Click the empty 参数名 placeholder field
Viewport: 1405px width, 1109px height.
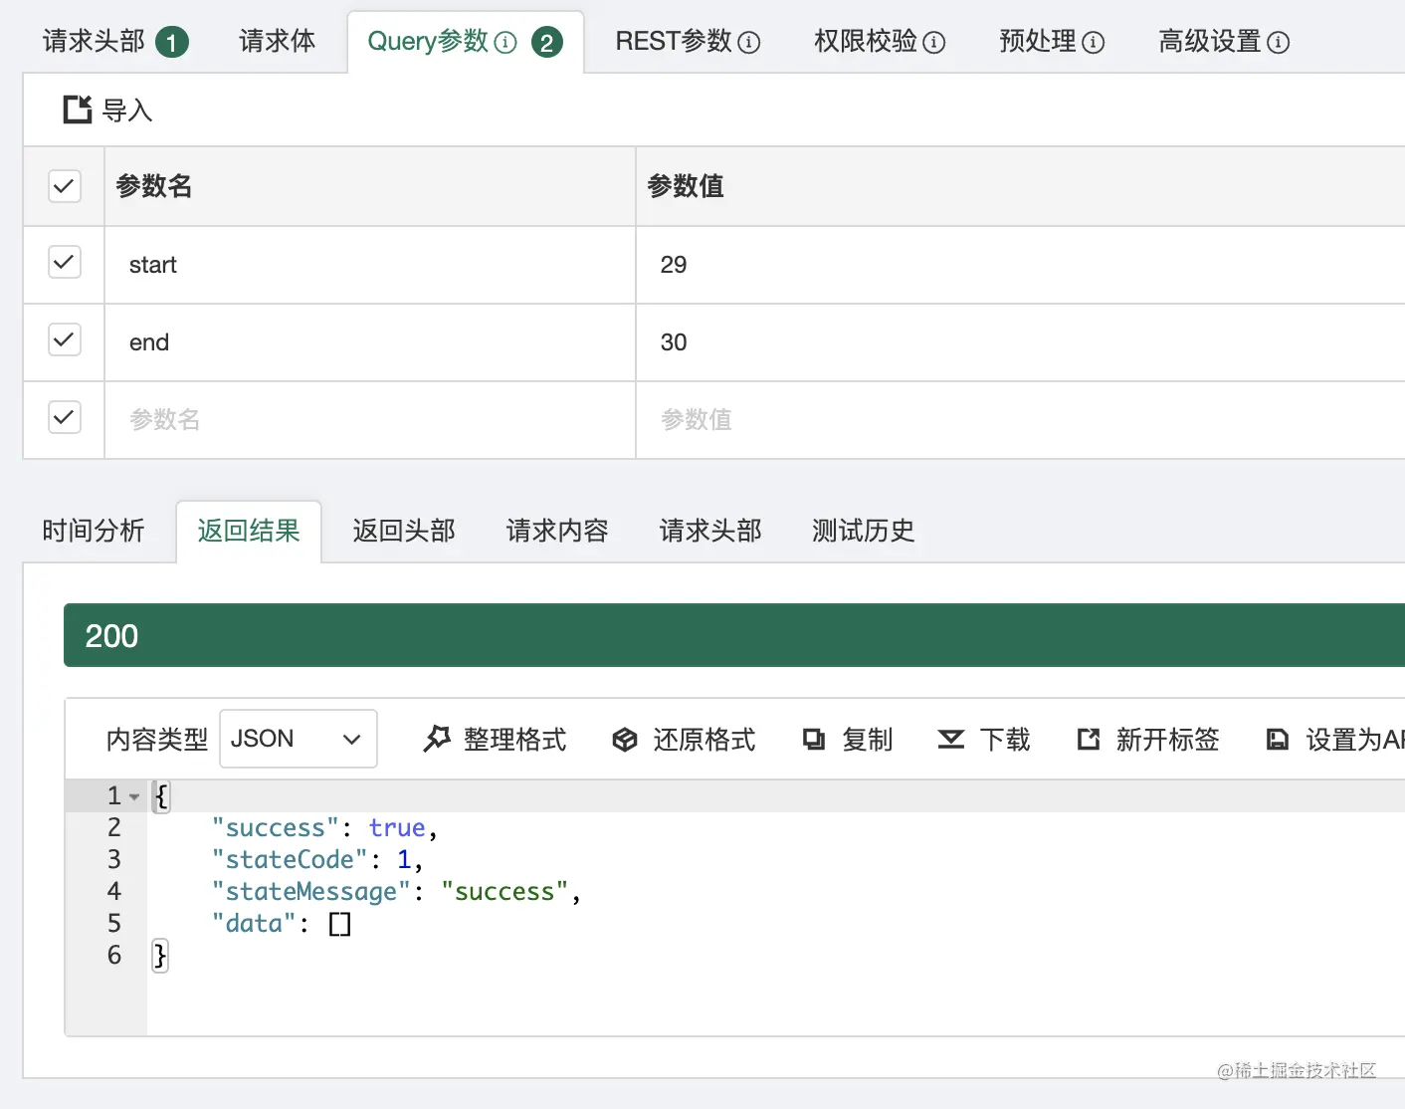click(370, 420)
